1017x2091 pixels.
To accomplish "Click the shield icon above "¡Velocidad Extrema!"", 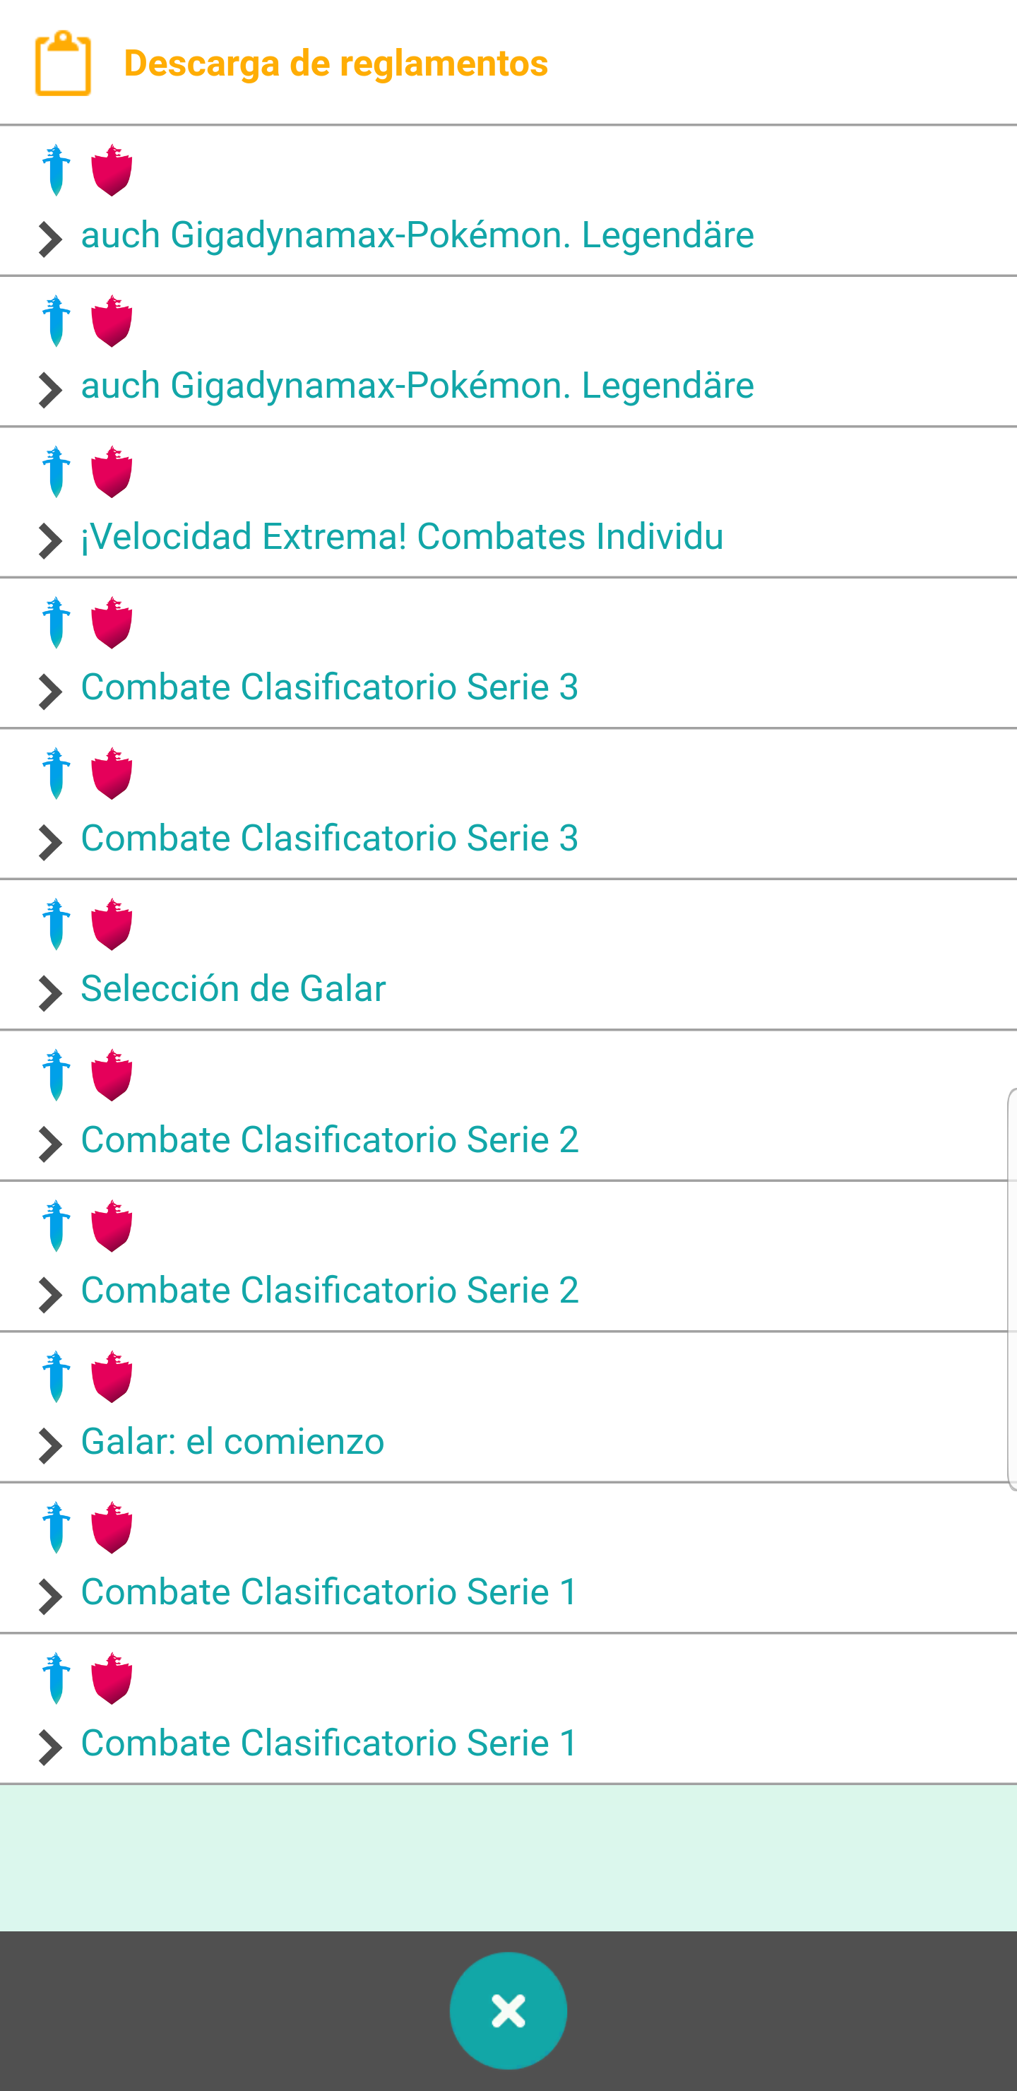I will tap(112, 472).
